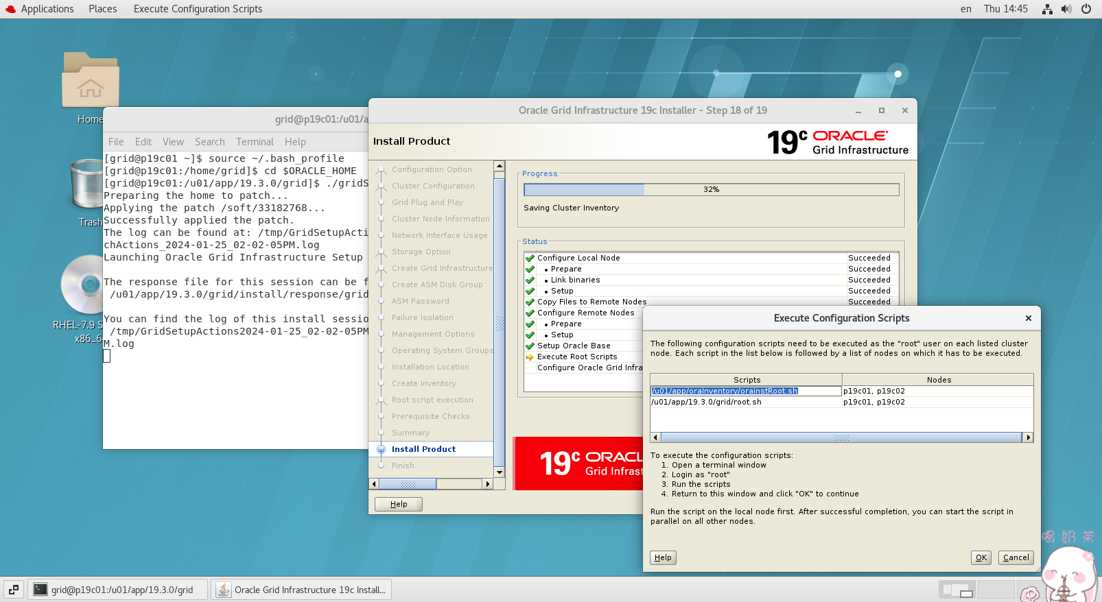Open the terminal Search menu
The height and width of the screenshot is (602, 1102).
(x=209, y=142)
